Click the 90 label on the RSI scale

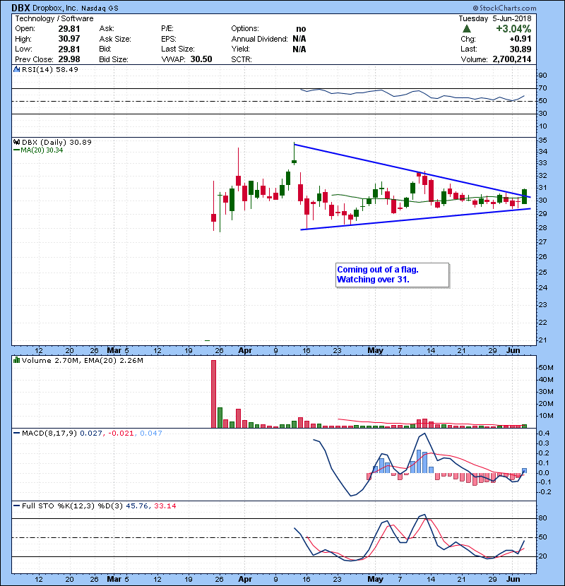point(542,75)
